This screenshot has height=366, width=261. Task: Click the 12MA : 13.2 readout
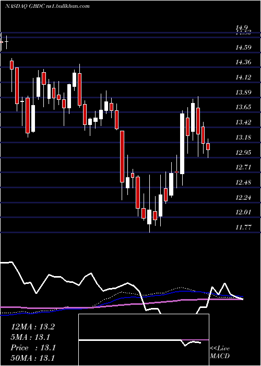pyautogui.click(x=33, y=327)
